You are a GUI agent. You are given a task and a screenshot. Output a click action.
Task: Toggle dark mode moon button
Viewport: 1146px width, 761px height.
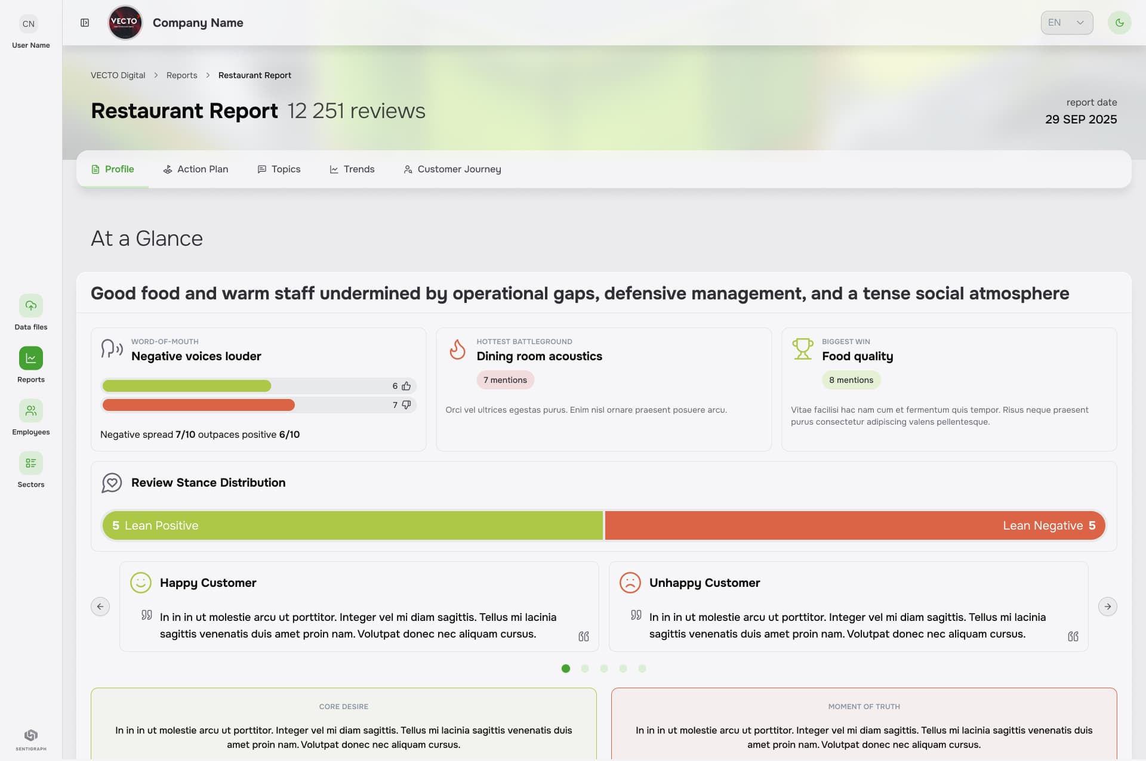click(x=1119, y=23)
